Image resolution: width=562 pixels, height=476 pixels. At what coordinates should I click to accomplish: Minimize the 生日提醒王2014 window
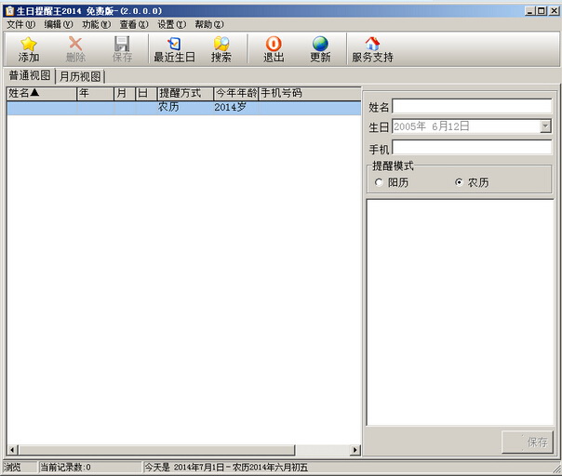coord(529,11)
